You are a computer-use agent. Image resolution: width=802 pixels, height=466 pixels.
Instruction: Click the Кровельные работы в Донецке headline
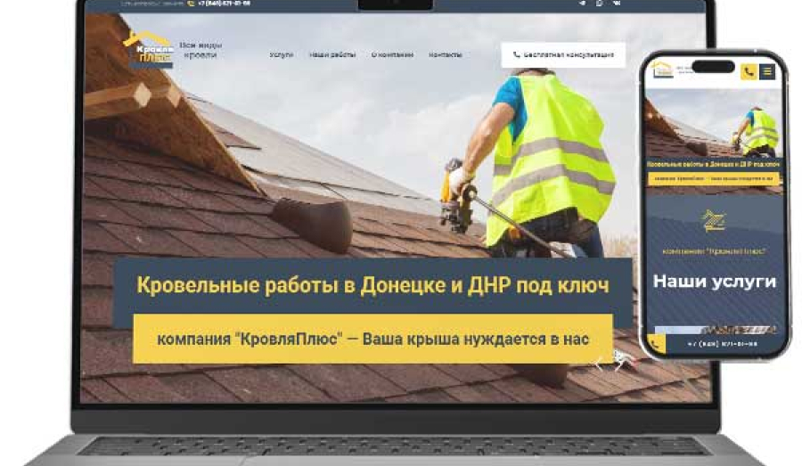pos(372,286)
